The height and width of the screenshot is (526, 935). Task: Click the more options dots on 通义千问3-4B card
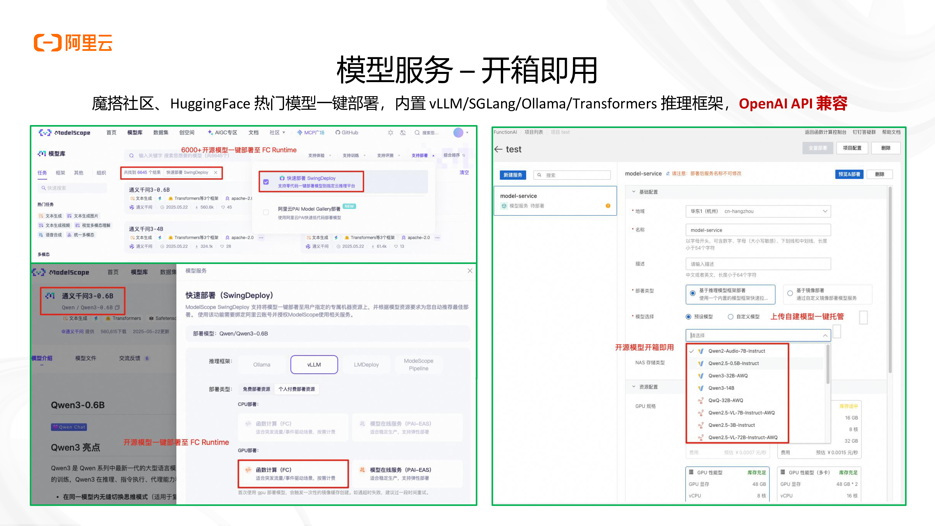click(x=261, y=238)
